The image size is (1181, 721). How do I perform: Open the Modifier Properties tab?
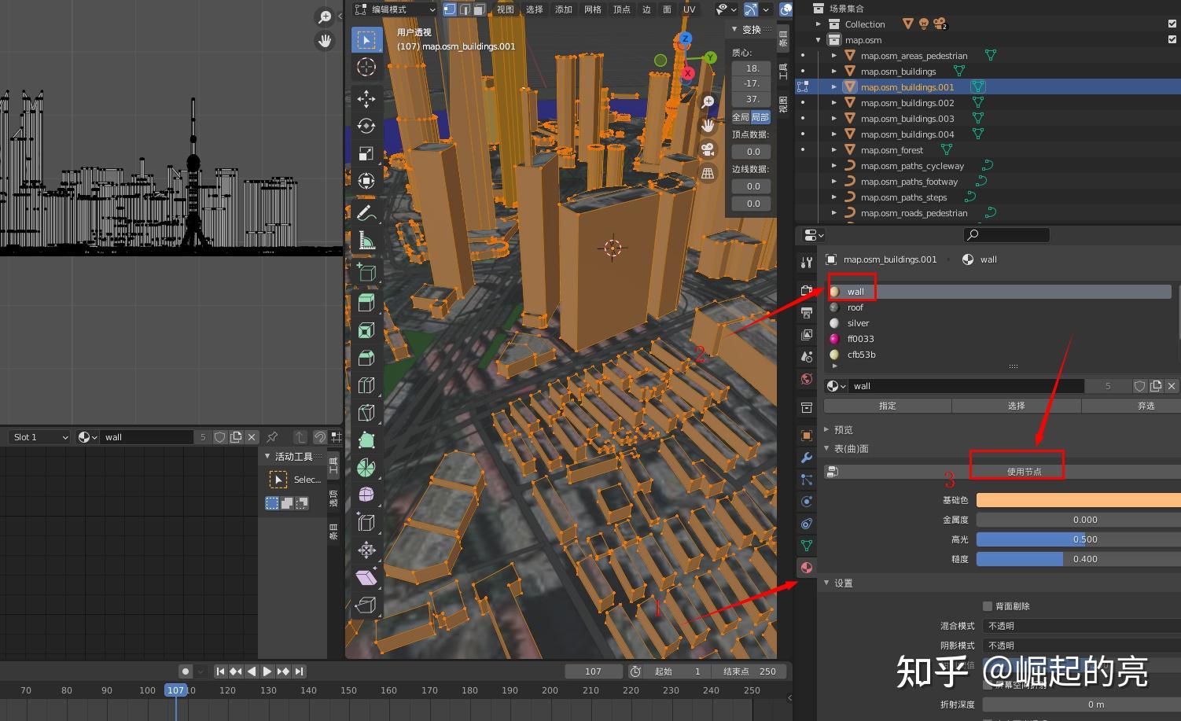(x=806, y=457)
